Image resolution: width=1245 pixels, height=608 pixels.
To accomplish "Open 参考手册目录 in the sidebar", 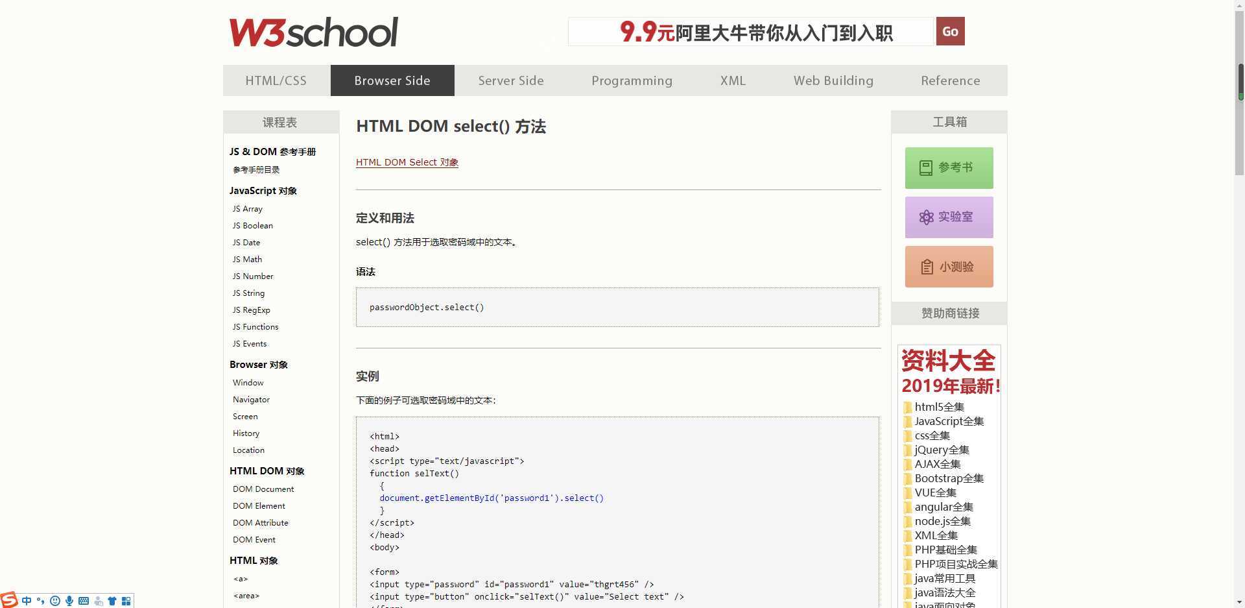I will point(256,170).
